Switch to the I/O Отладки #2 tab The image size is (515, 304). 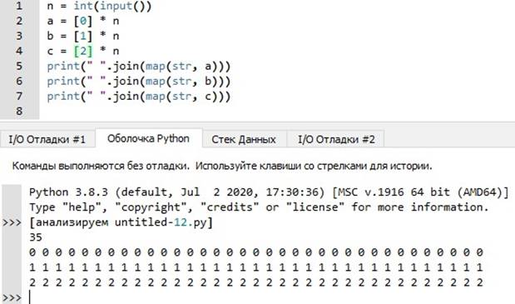[x=336, y=139]
